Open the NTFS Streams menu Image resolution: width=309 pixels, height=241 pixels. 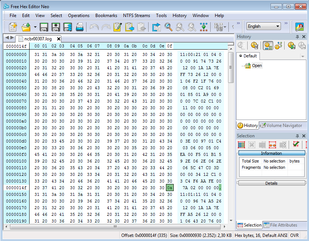pos(136,16)
